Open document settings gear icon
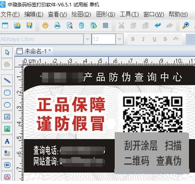This screenshot has width=195, height=184. (x=45, y=25)
